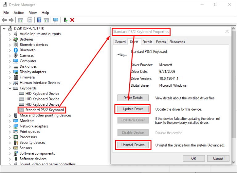Expand the Human Interface Devices category
237x173 pixels.
click(x=10, y=83)
